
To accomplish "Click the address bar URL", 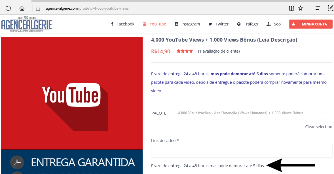I will [87, 8].
